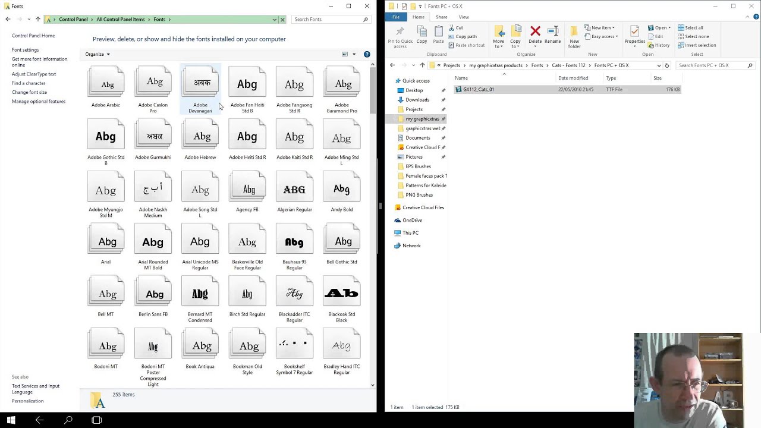761x428 pixels.
Task: Click the Fonts window back arrow
Action: [x=8, y=19]
